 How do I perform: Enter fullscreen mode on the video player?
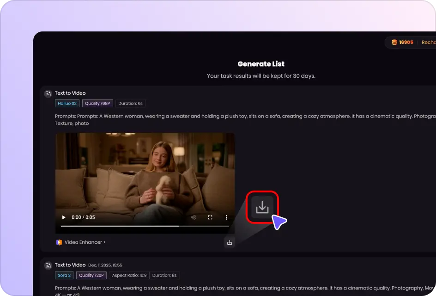pos(210,217)
